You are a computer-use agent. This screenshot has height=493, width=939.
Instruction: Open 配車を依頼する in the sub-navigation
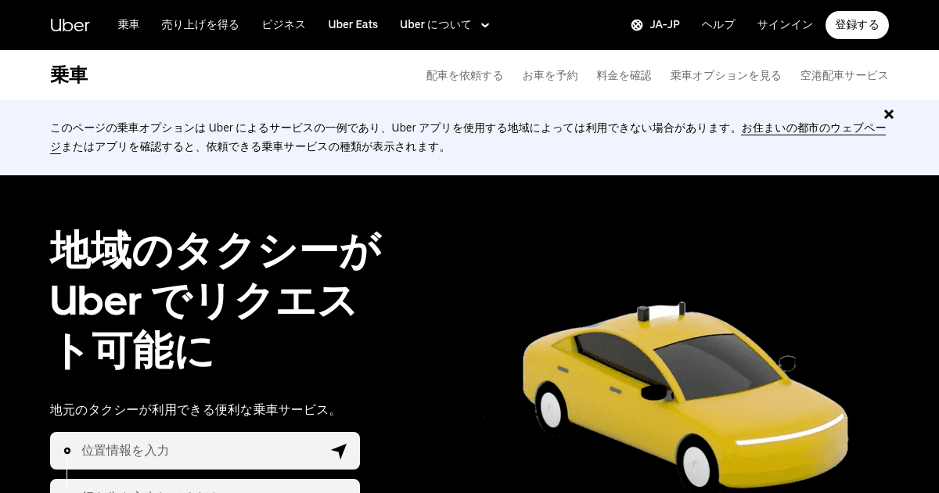(x=465, y=75)
